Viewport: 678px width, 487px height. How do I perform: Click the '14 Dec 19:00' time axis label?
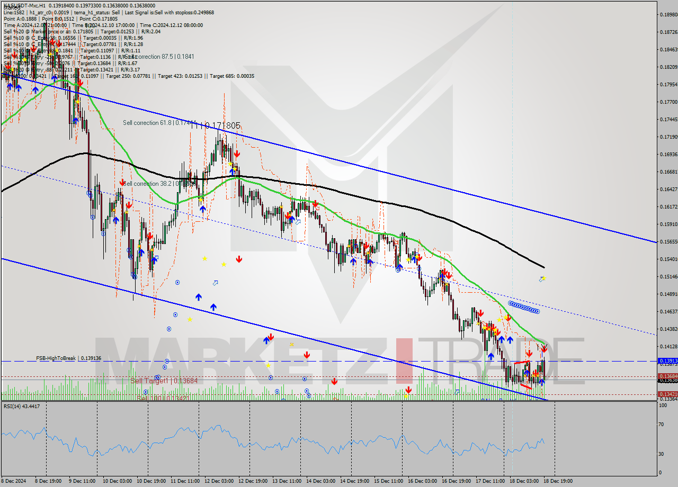pyautogui.click(x=354, y=481)
